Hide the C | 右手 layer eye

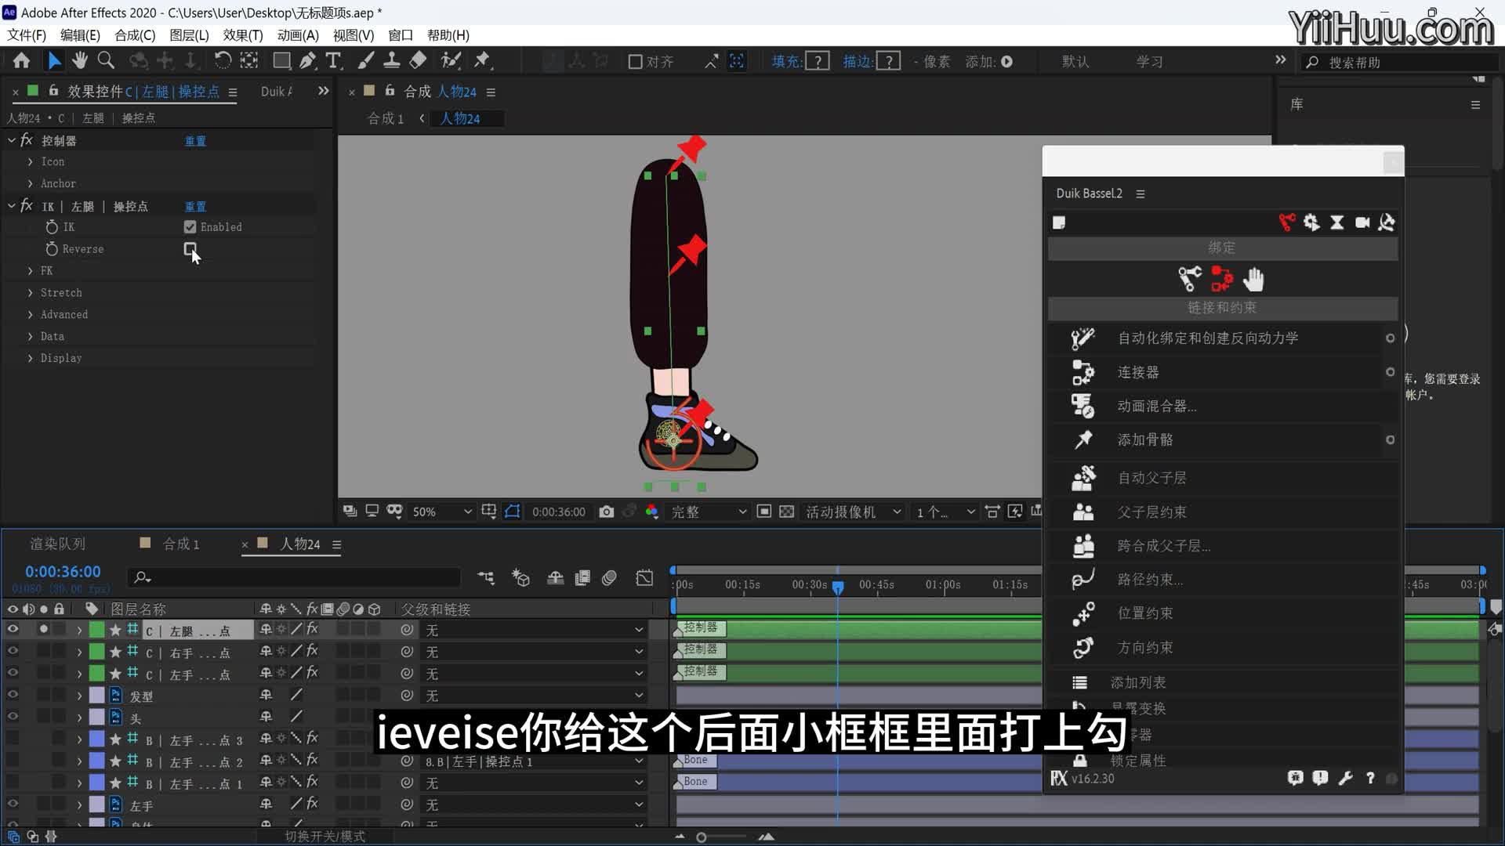point(13,651)
